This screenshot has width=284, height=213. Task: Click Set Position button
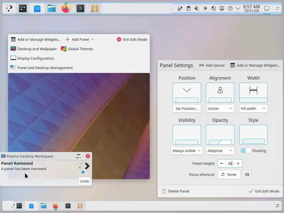(x=187, y=108)
